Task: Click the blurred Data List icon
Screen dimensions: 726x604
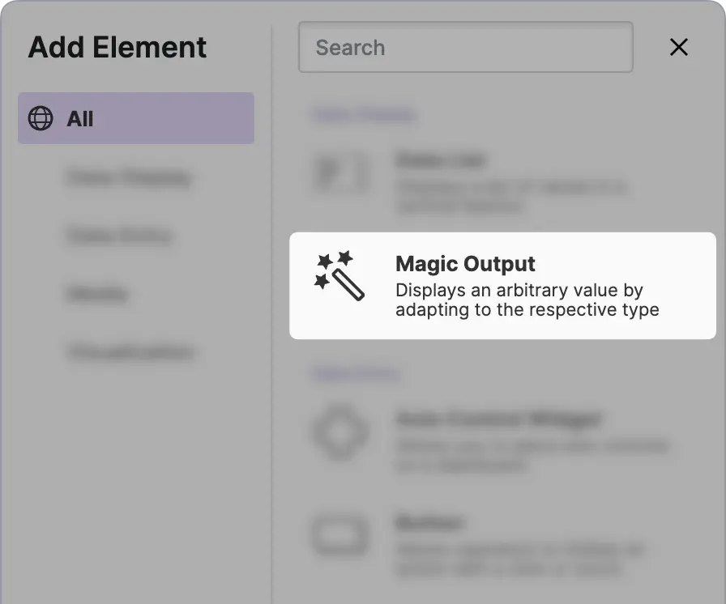Action: tap(341, 174)
